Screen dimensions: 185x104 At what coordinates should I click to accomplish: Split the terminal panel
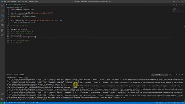pos(173,75)
